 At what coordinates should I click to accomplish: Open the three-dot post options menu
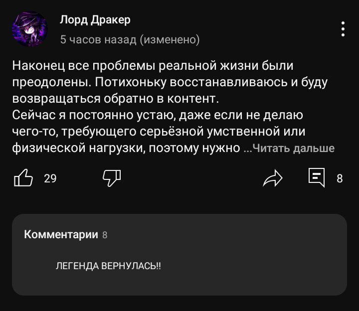point(343,29)
